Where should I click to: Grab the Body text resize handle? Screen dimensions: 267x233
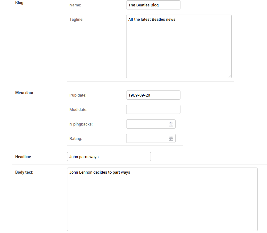(255, 229)
